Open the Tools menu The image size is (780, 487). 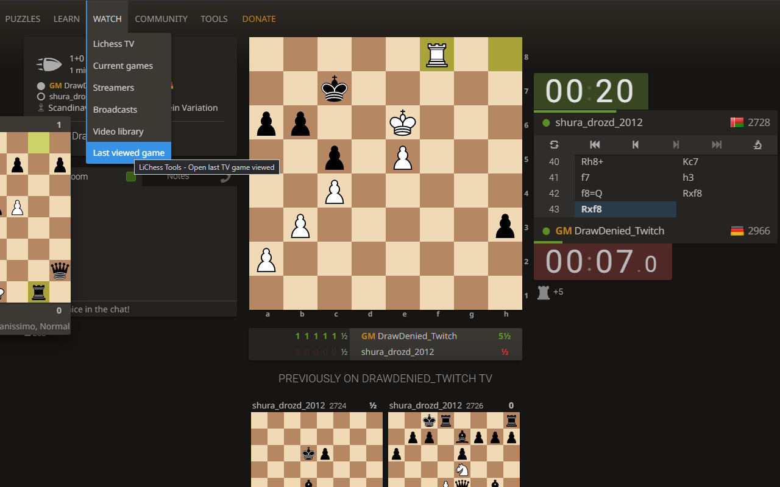click(x=214, y=18)
